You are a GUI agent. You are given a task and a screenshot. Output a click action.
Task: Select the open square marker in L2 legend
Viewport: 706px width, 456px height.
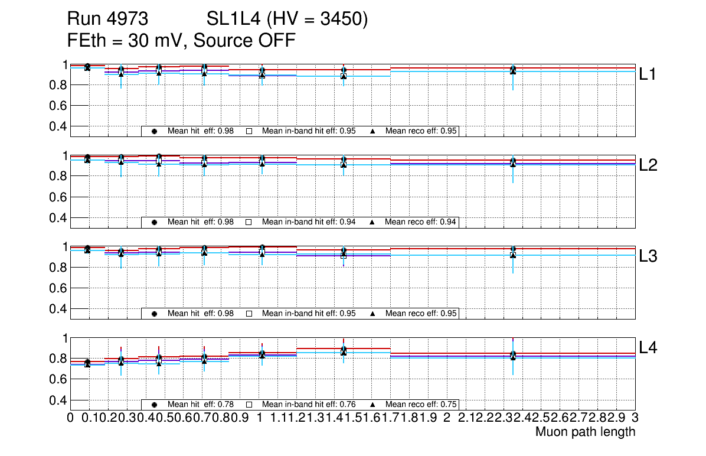249,222
